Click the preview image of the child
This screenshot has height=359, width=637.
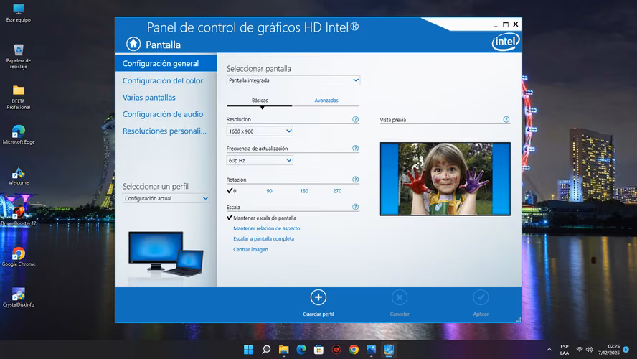445,179
